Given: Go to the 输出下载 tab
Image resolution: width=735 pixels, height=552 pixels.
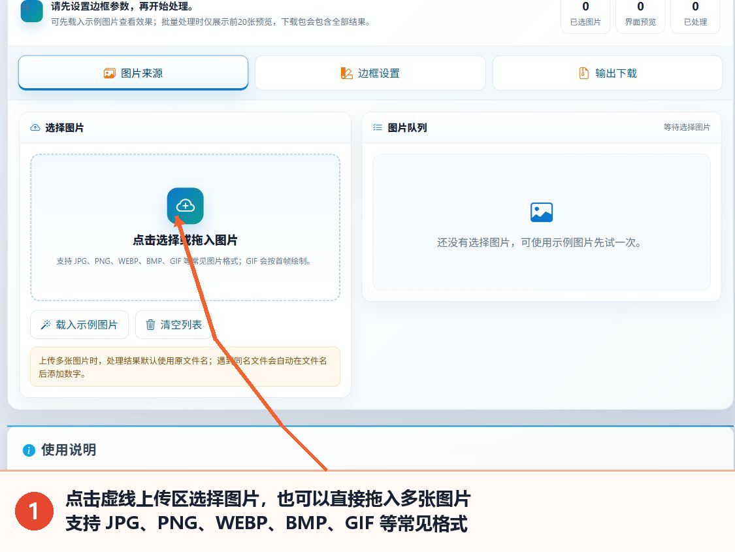Looking at the screenshot, I should click(x=608, y=73).
